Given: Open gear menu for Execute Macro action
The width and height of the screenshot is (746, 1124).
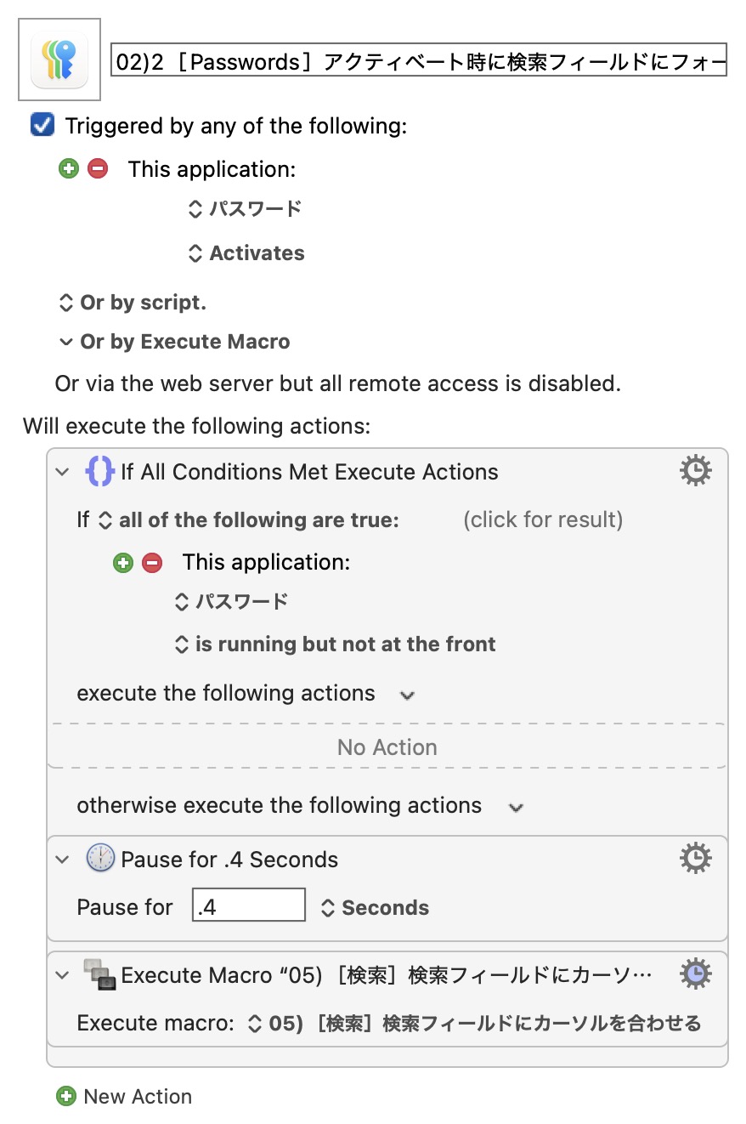Looking at the screenshot, I should [x=695, y=974].
